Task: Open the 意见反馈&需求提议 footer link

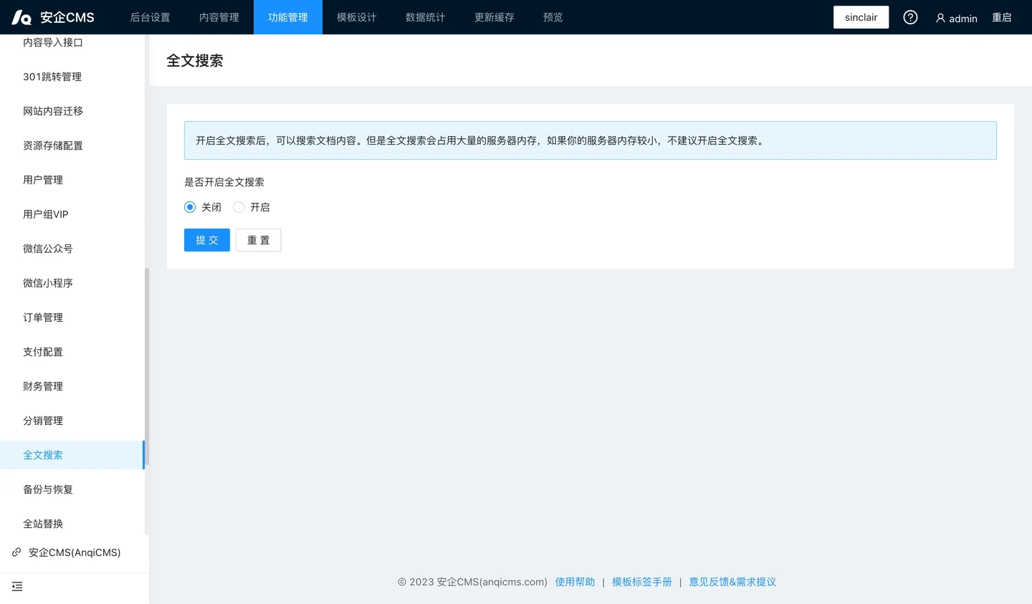Action: (732, 582)
